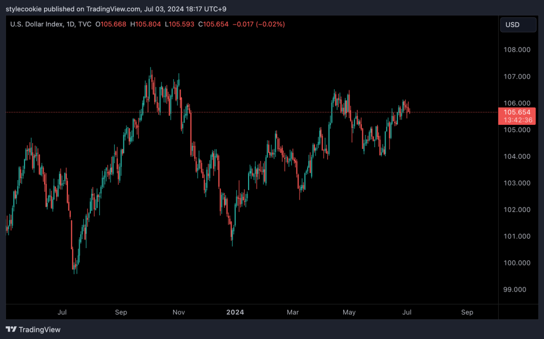Click the TradingView logo icon

pyautogui.click(x=11, y=329)
